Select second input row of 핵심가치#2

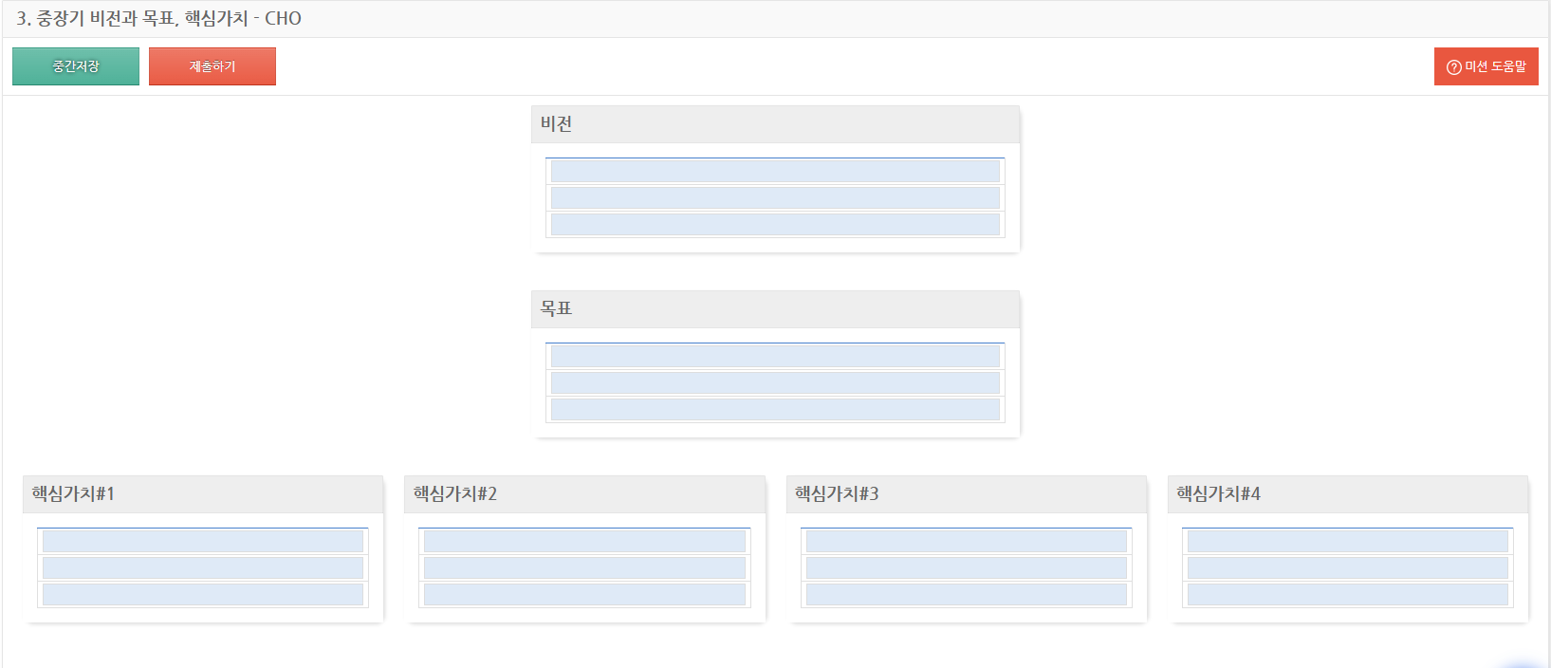coord(584,567)
